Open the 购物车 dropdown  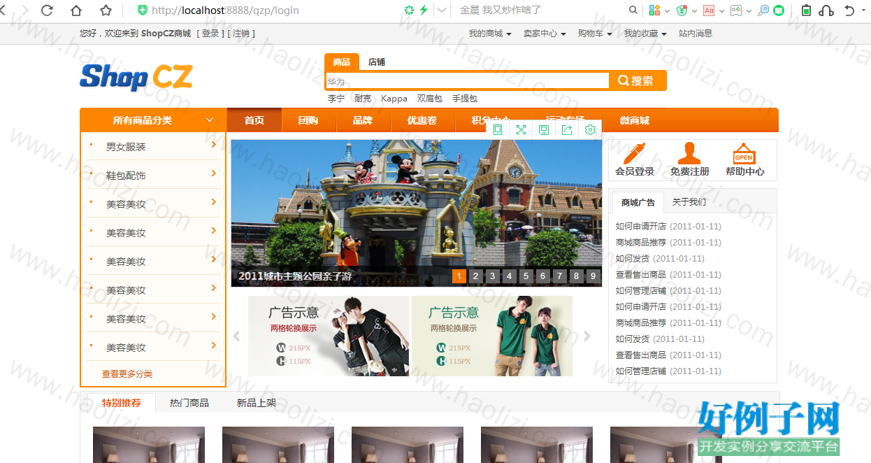pyautogui.click(x=595, y=34)
